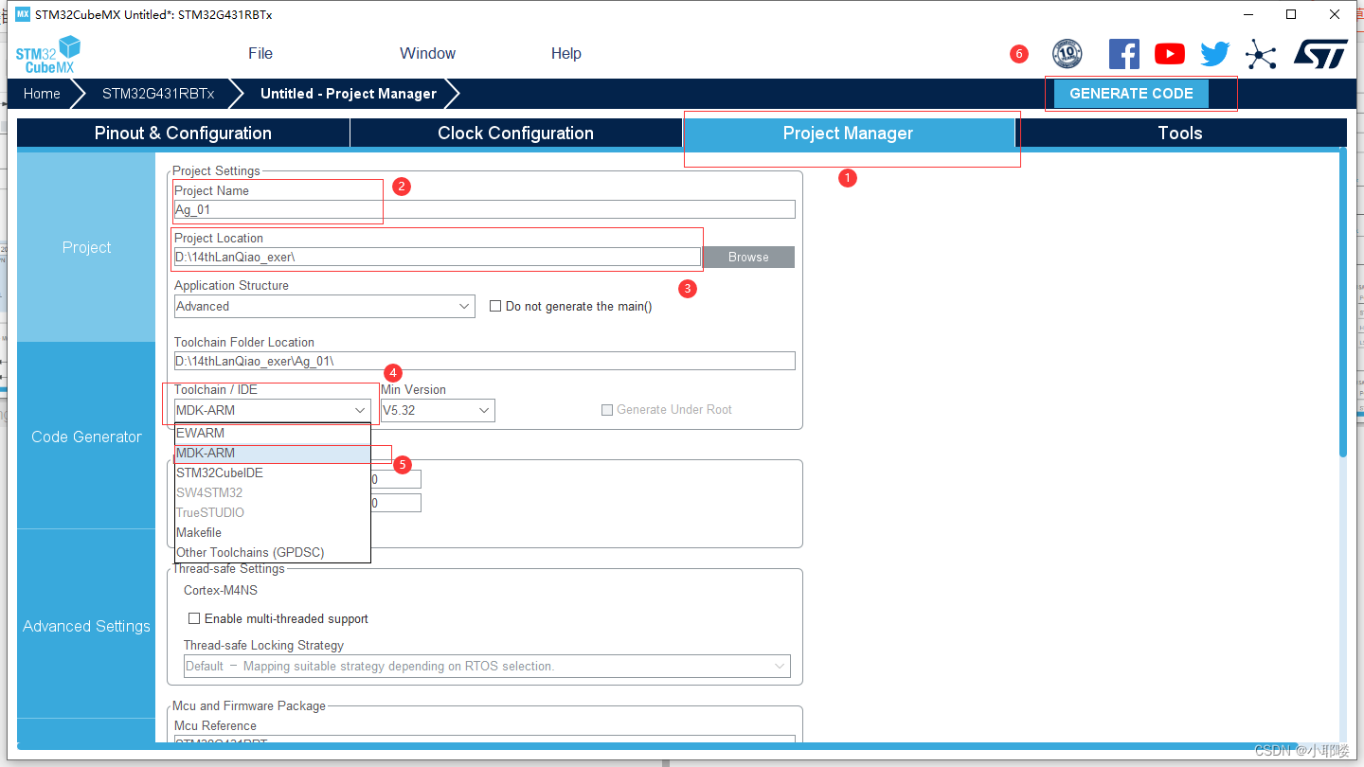Click the Mcu Reference field

(484, 740)
